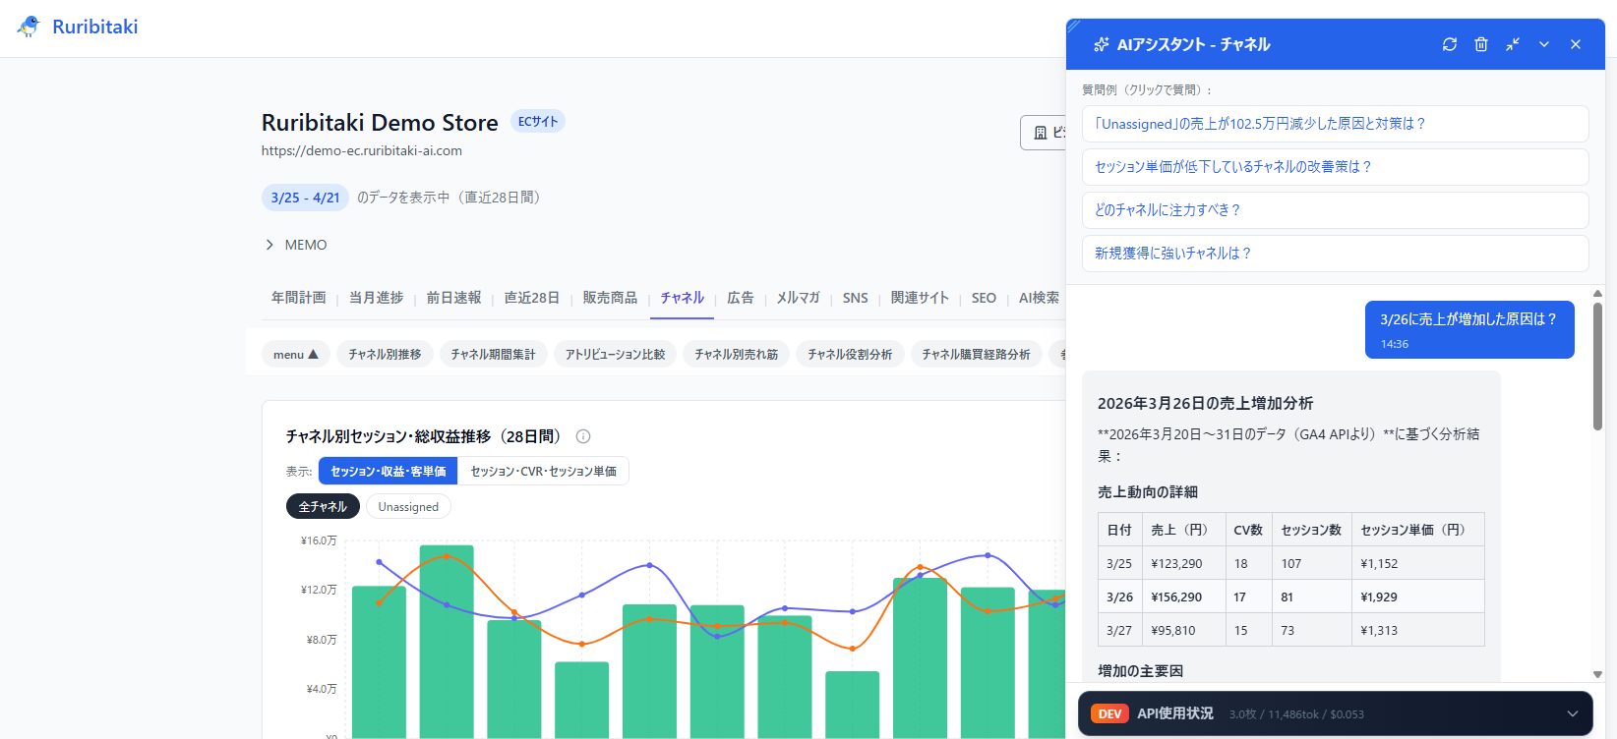Screen dimensions: 1617x739
Task: Click the sparkle icon in assistant header
Action: pyautogui.click(x=1102, y=44)
